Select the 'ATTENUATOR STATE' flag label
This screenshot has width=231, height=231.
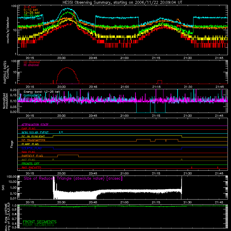[x=35, y=125]
